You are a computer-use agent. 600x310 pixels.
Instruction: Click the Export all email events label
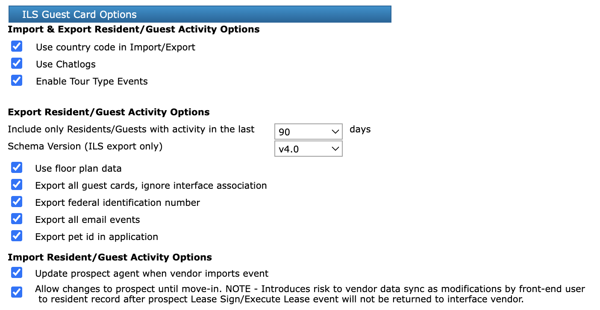(x=88, y=220)
